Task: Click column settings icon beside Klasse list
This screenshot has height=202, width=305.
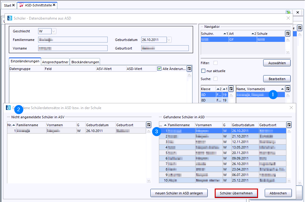Action: point(231,89)
